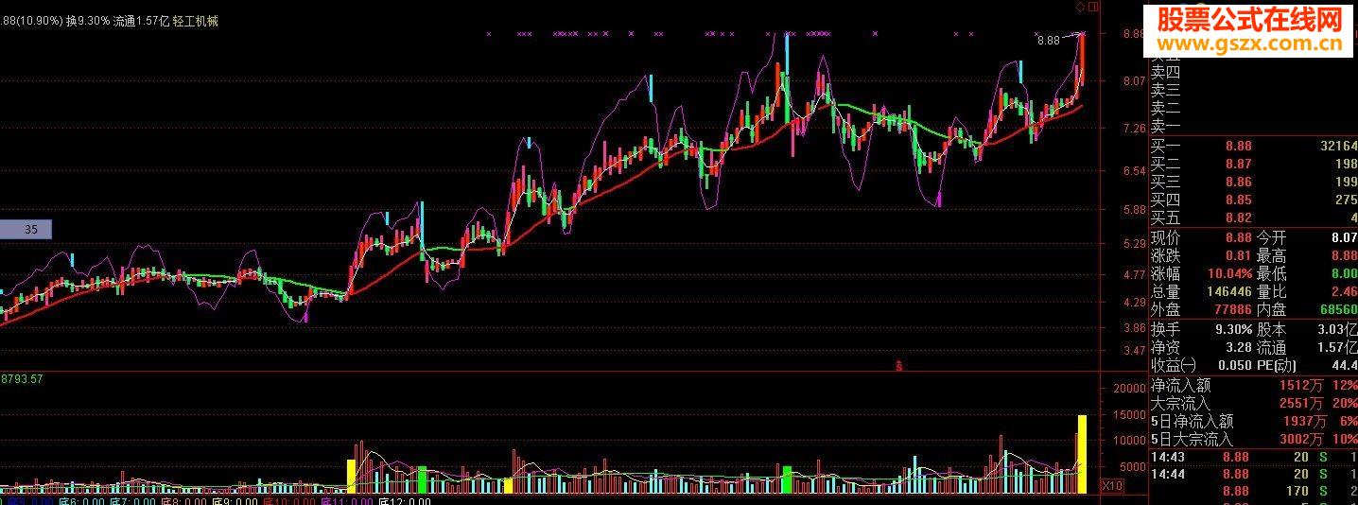Click the 5日大宗流入 row
Screen dimensions: 1358x505
coord(1192,440)
